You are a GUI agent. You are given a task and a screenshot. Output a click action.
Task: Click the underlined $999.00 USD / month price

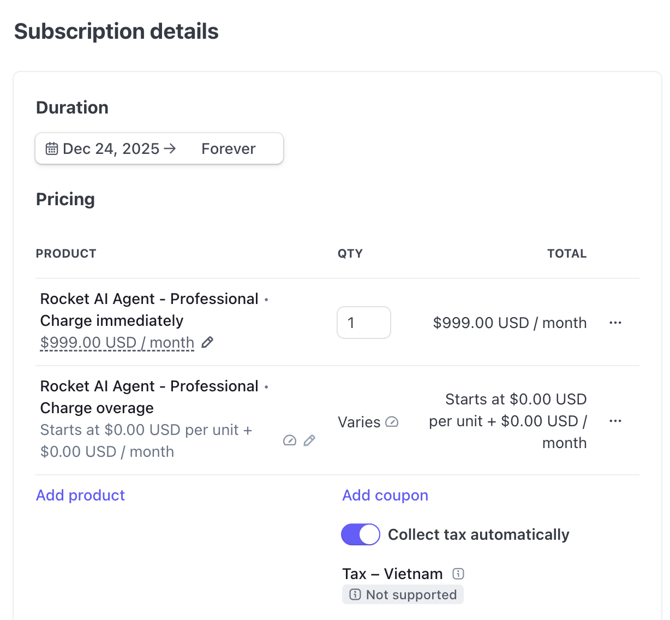coord(117,342)
